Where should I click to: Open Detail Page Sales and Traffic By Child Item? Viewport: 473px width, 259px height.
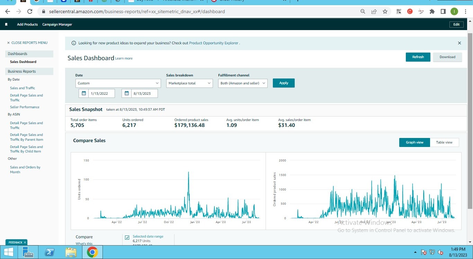tap(26, 149)
